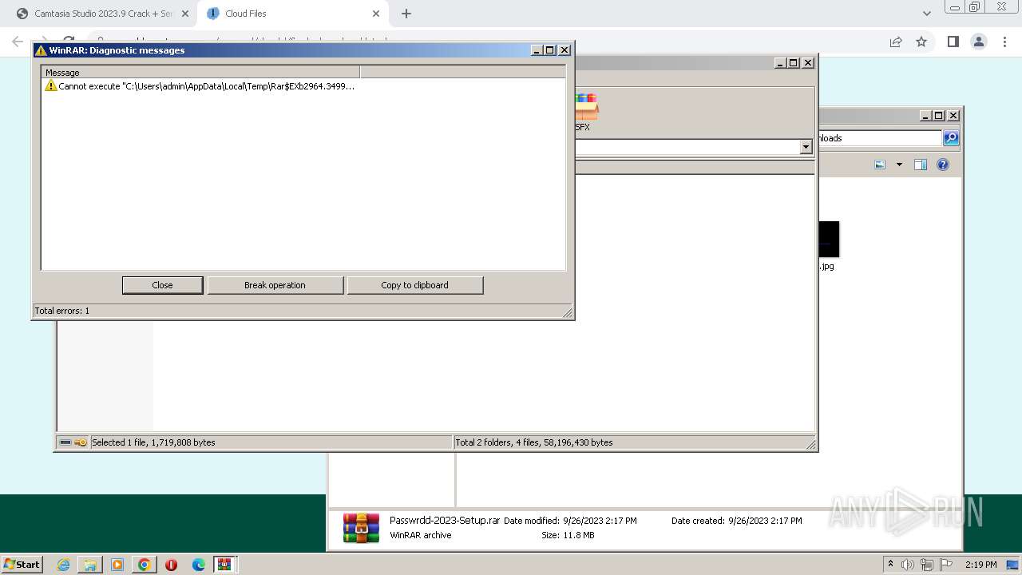Switch to the Camtasia Studio Crack tab
Image resolution: width=1022 pixels, height=575 pixels.
(104, 14)
